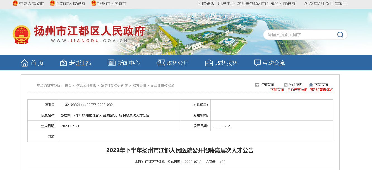Type in the 请输入搜索关键字 search box

[x=300, y=35]
